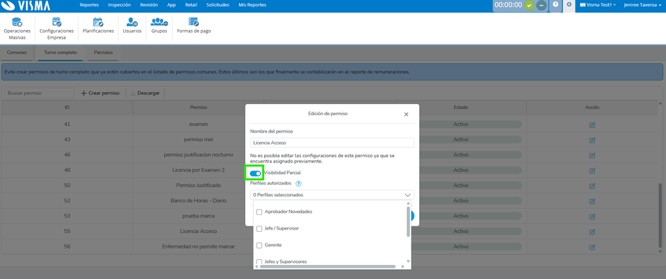
Task: Edit Licencia por Examen 2 row
Action: tap(592, 170)
